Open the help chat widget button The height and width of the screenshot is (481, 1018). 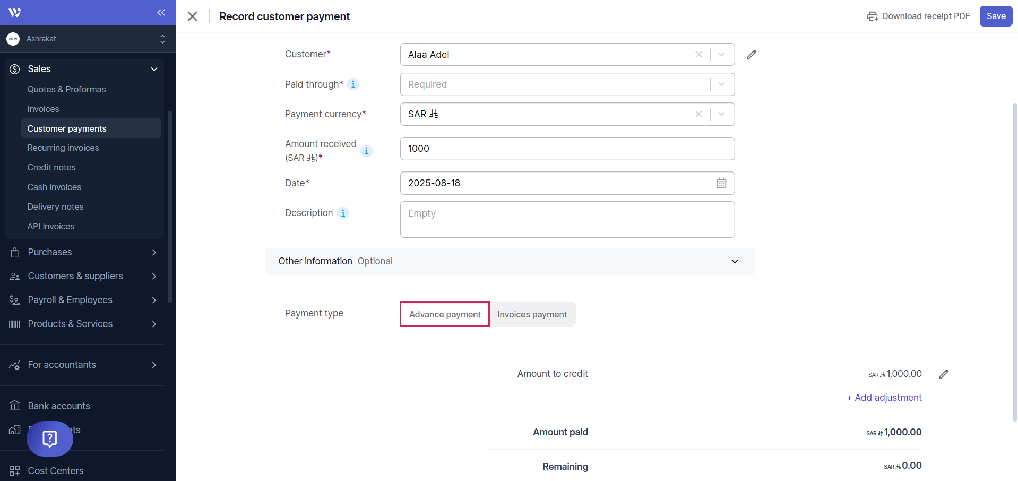(x=50, y=439)
